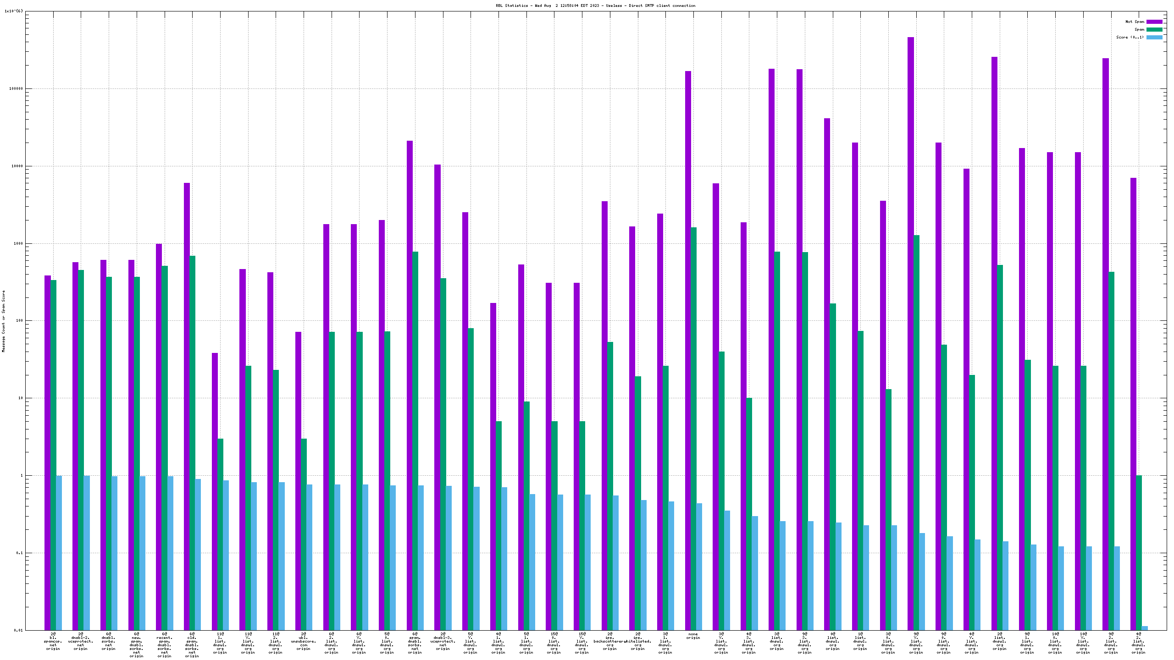Screen dimensions: 1174x660
Task: Click the ips.backscatterer.org origin axis label
Action: (609, 641)
